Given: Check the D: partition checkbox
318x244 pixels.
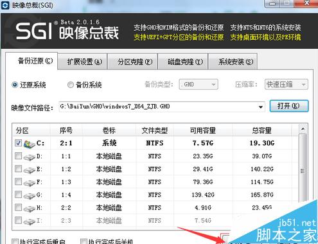Looking at the screenshot, I should (x=19, y=155).
